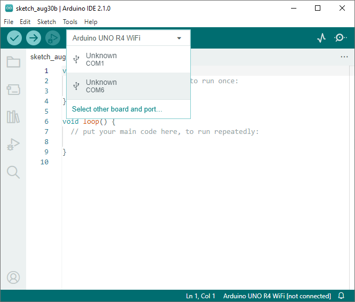
Task: Click the Upload arrow button
Action: [34, 38]
